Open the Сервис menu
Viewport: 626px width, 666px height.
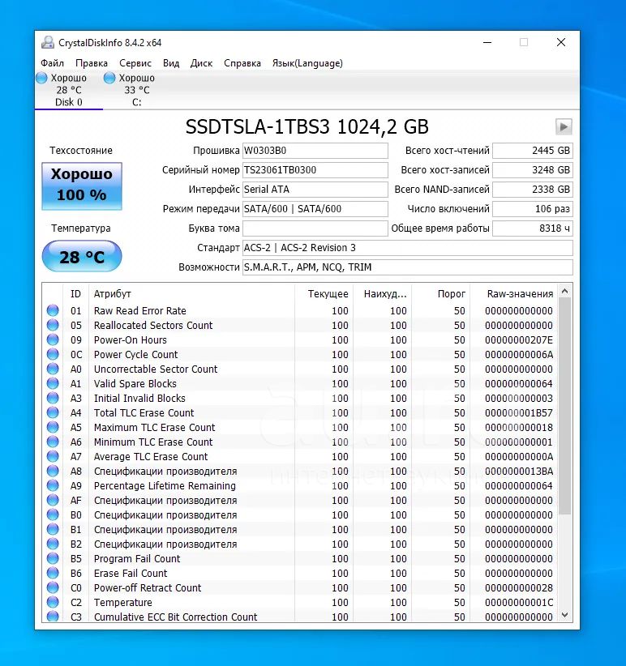pos(135,63)
